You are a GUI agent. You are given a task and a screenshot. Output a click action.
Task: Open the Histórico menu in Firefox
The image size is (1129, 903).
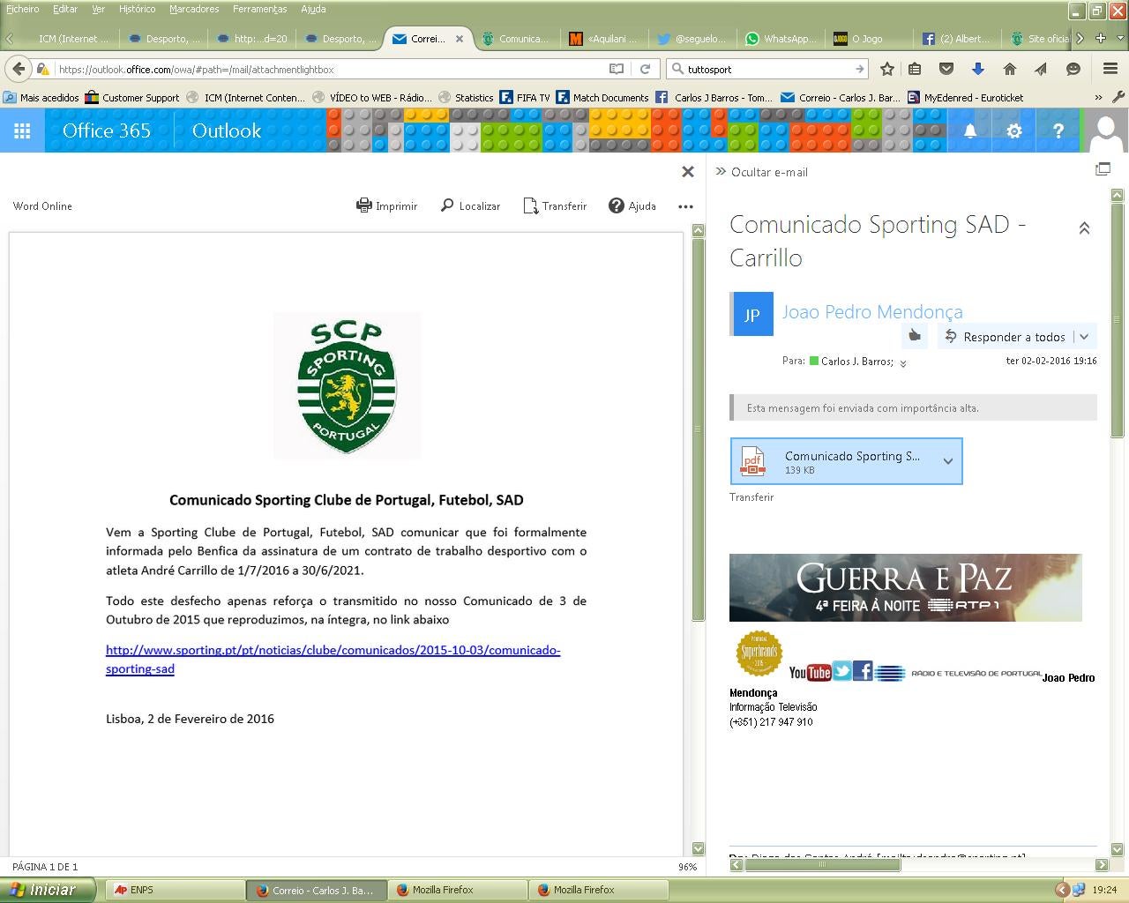pos(137,9)
